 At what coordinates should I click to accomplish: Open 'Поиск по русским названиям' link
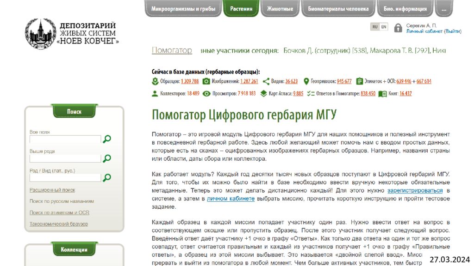tap(62, 201)
